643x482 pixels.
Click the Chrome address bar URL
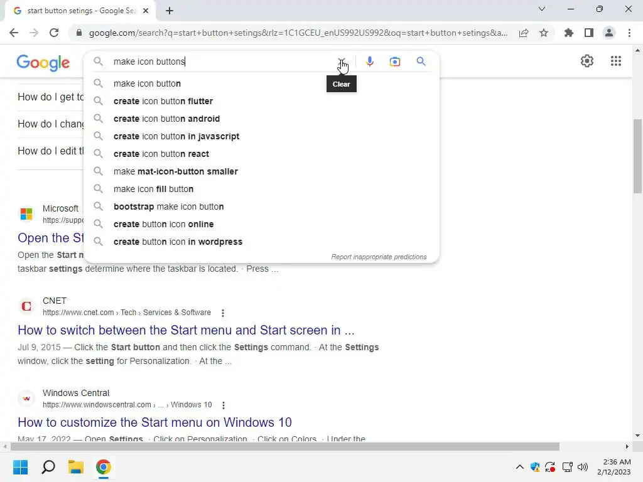pyautogui.click(x=298, y=33)
